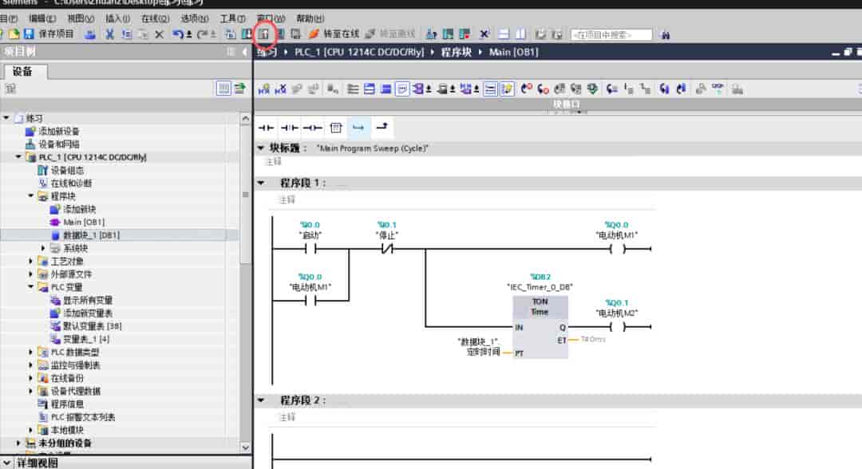Click the Undo arrow icon
The height and width of the screenshot is (469, 862).
click(x=177, y=34)
